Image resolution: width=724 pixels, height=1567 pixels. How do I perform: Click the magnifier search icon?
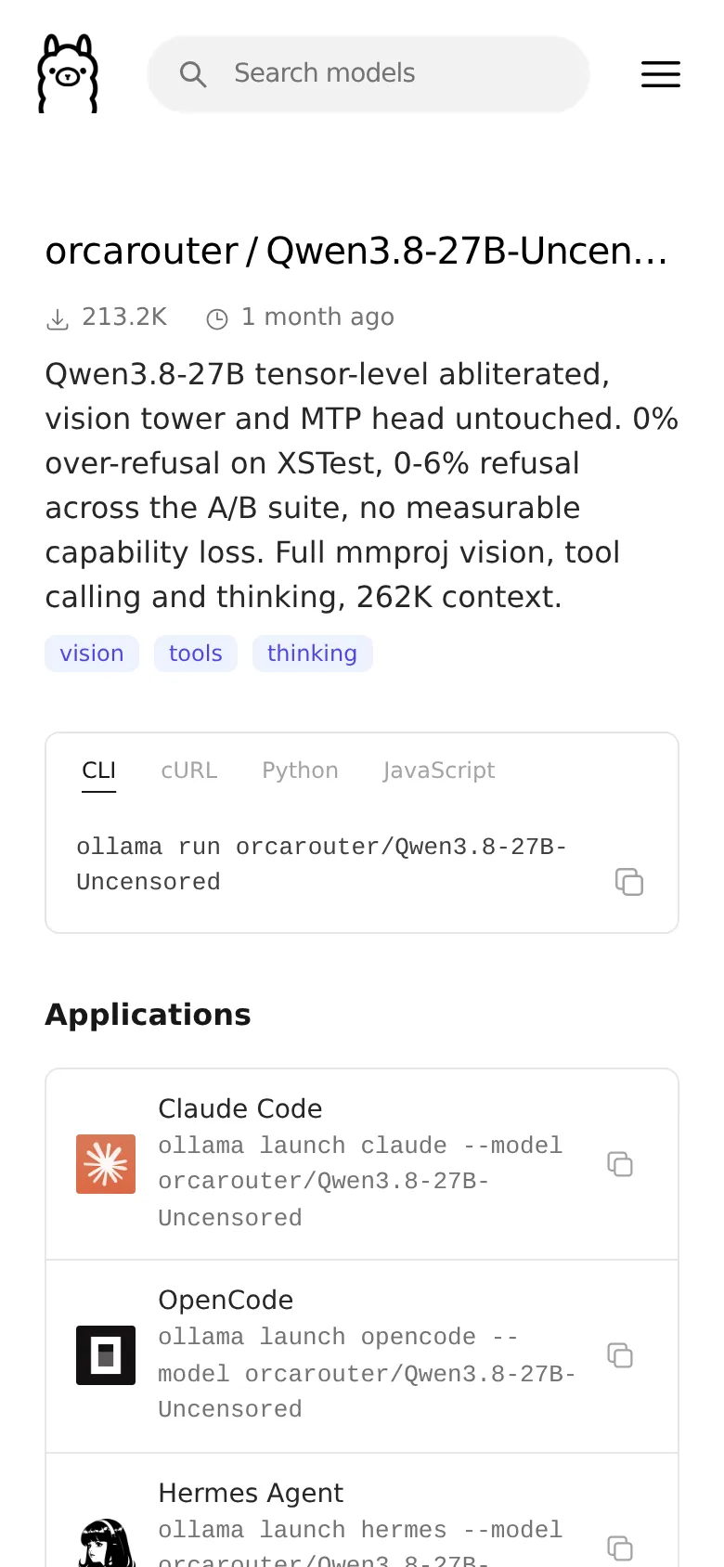(x=193, y=74)
